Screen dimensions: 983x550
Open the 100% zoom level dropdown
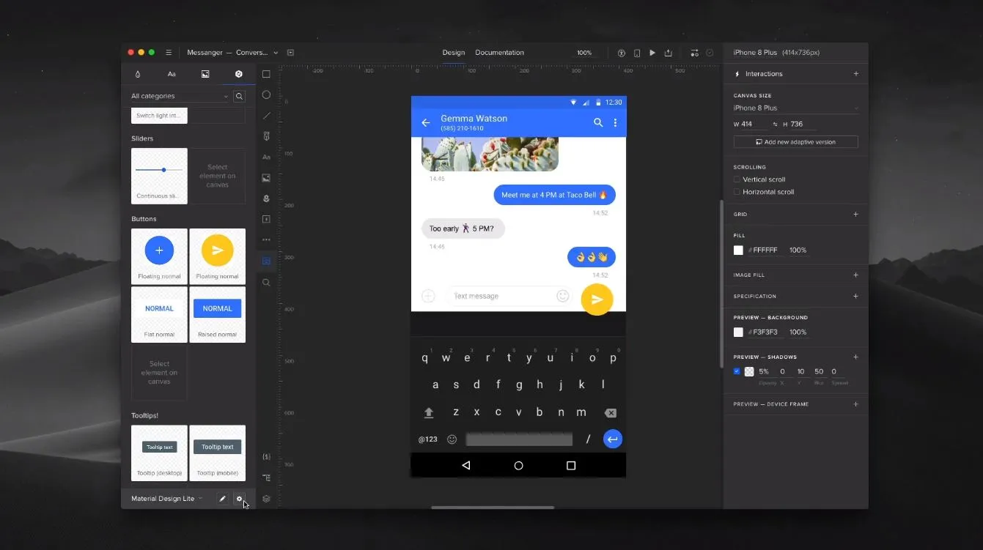pyautogui.click(x=584, y=53)
